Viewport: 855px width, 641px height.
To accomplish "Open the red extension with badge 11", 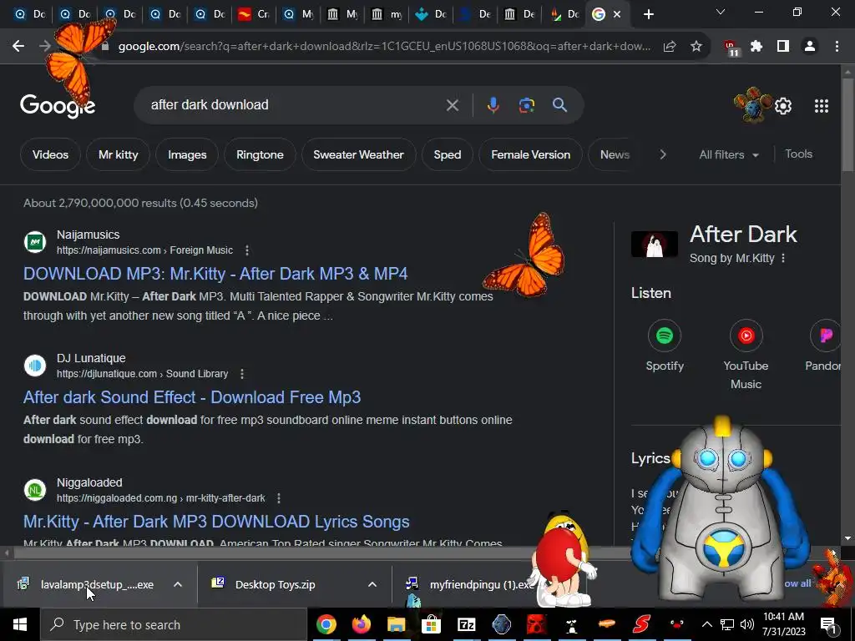I will pos(731,48).
